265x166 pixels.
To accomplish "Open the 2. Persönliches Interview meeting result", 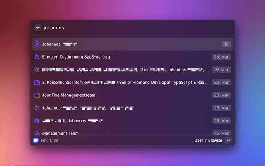I will tap(124, 83).
